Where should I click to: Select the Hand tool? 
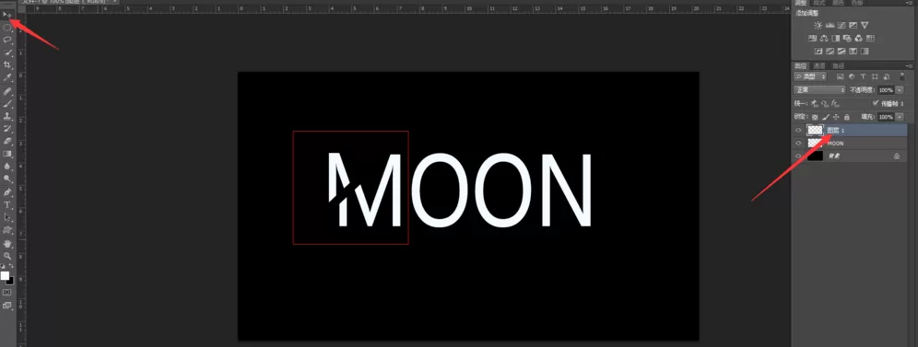coord(7,243)
